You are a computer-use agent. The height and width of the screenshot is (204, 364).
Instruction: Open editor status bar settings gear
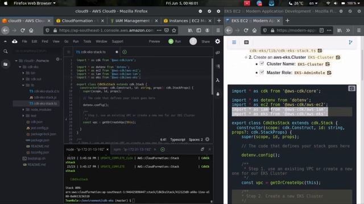click(x=207, y=139)
